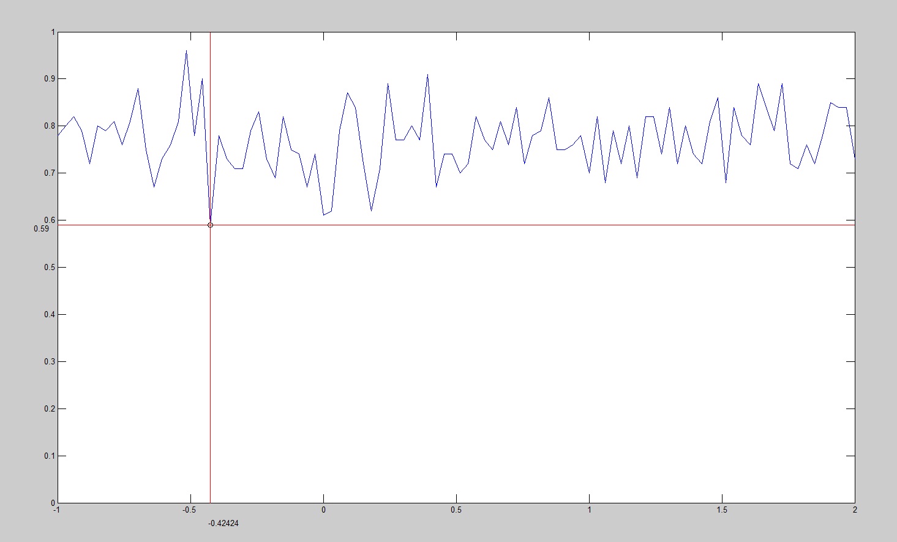Click the y-axis tick label 0.2

click(x=50, y=409)
